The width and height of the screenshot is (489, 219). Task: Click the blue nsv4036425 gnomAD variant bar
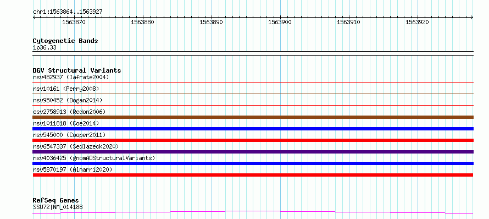tap(253, 163)
